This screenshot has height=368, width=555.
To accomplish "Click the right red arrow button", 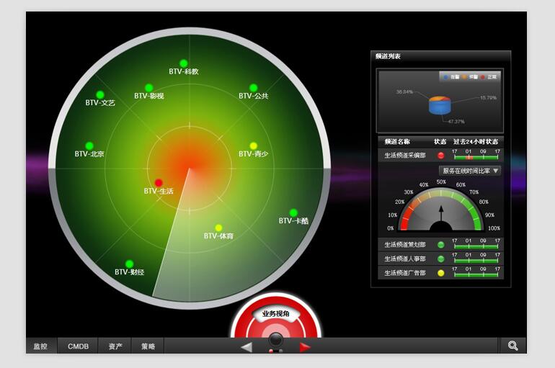I will point(304,347).
